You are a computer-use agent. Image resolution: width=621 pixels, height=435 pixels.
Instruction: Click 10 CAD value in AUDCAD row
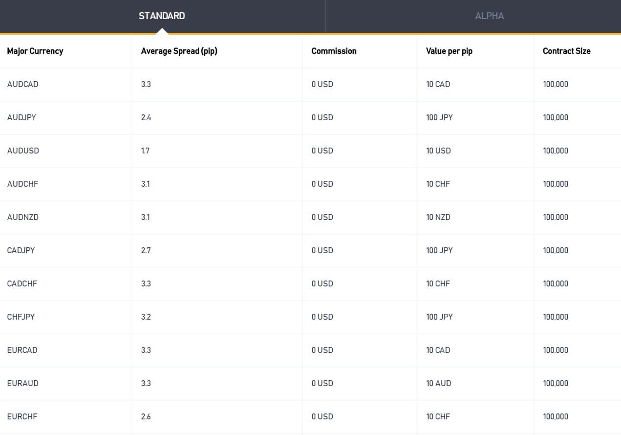pos(438,84)
